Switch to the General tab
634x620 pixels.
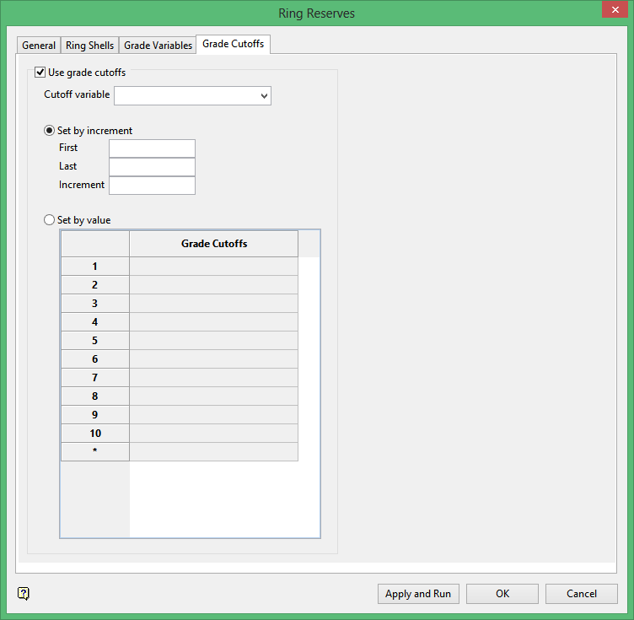(39, 46)
